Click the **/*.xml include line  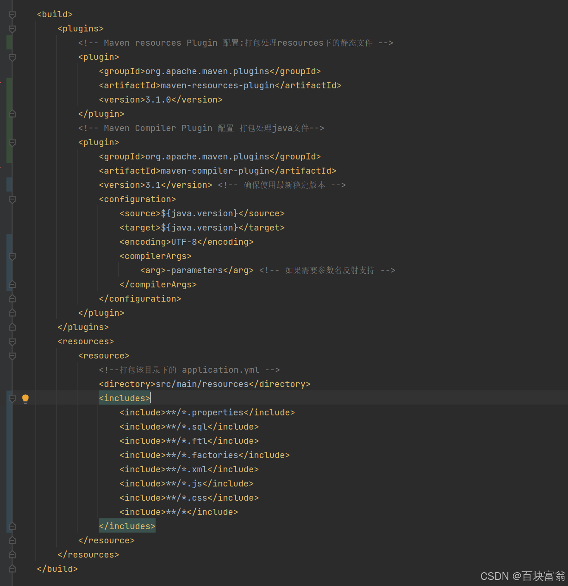pos(189,470)
